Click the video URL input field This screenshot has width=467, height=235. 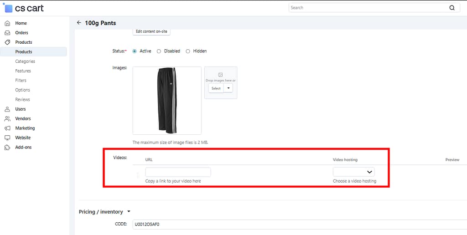(x=178, y=172)
